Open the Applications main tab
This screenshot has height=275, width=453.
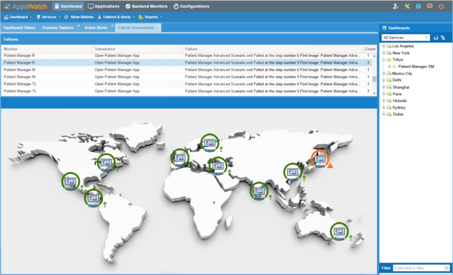pos(104,6)
